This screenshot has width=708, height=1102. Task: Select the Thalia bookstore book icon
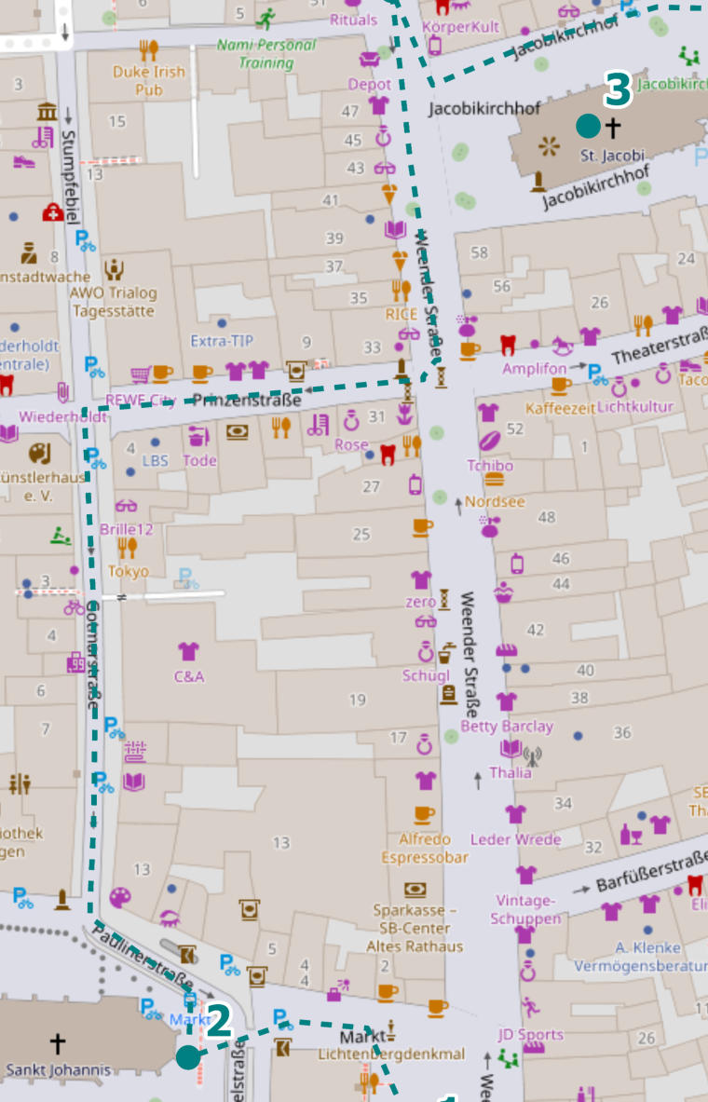pos(511,749)
